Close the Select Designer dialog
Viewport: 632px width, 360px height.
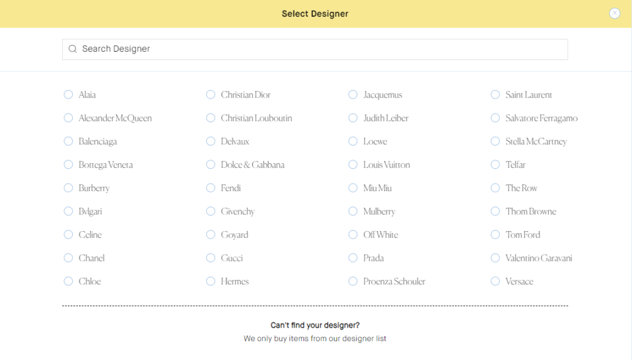coord(614,14)
